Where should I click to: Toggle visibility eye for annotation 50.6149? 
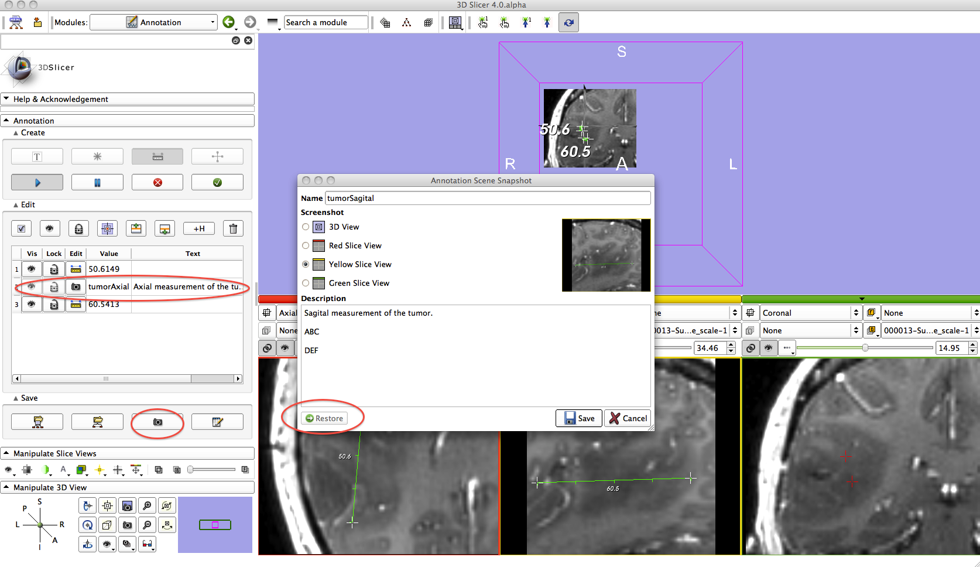tap(32, 269)
